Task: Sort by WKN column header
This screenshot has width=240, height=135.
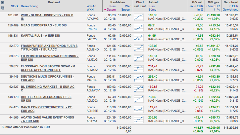Action: pos(90,10)
